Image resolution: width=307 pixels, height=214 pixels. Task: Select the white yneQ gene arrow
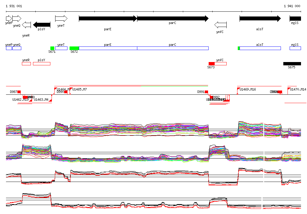coord(17,19)
